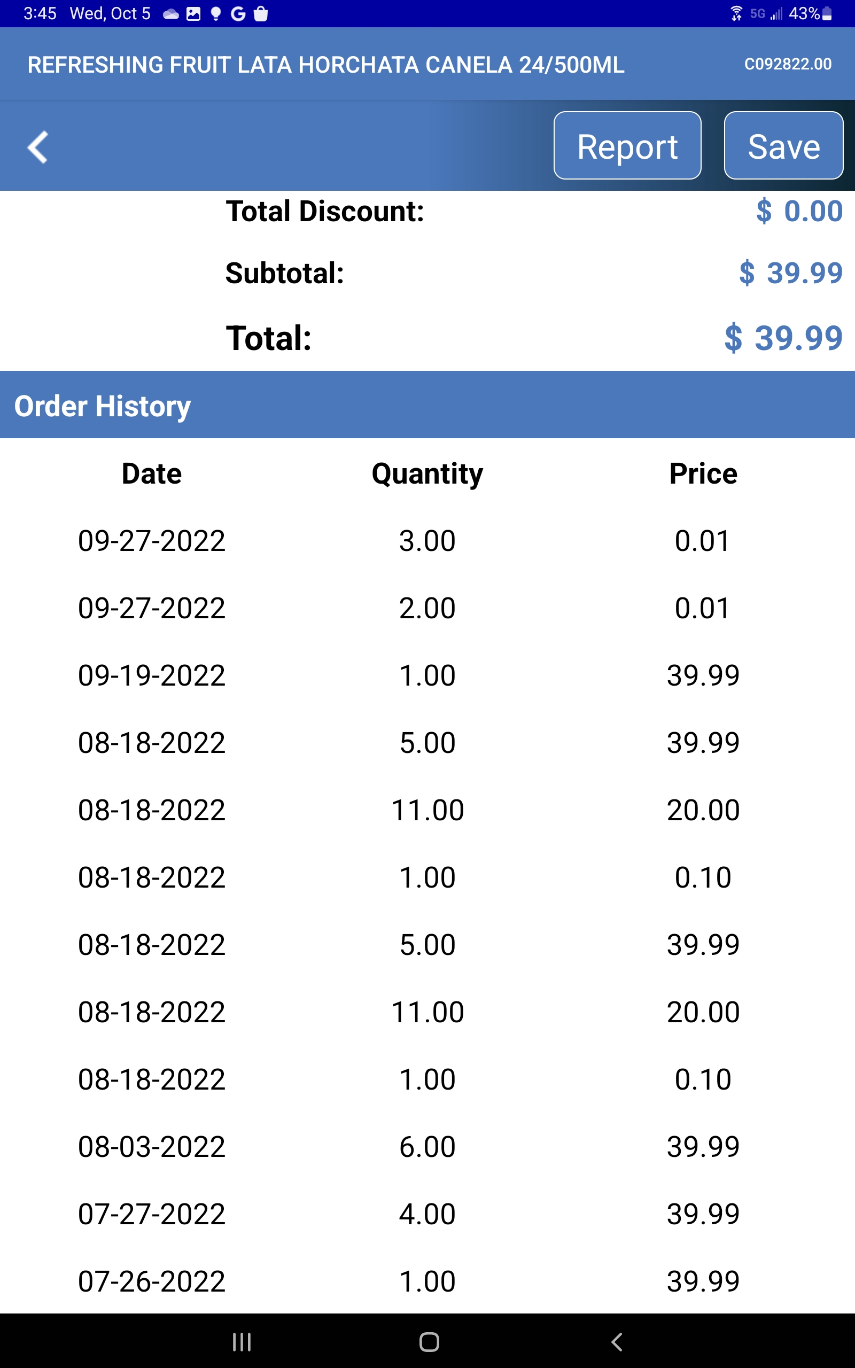Tap the Android home button icon
This screenshot has width=855, height=1368.
coord(429,1341)
